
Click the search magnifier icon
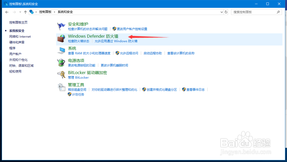pos(278,12)
